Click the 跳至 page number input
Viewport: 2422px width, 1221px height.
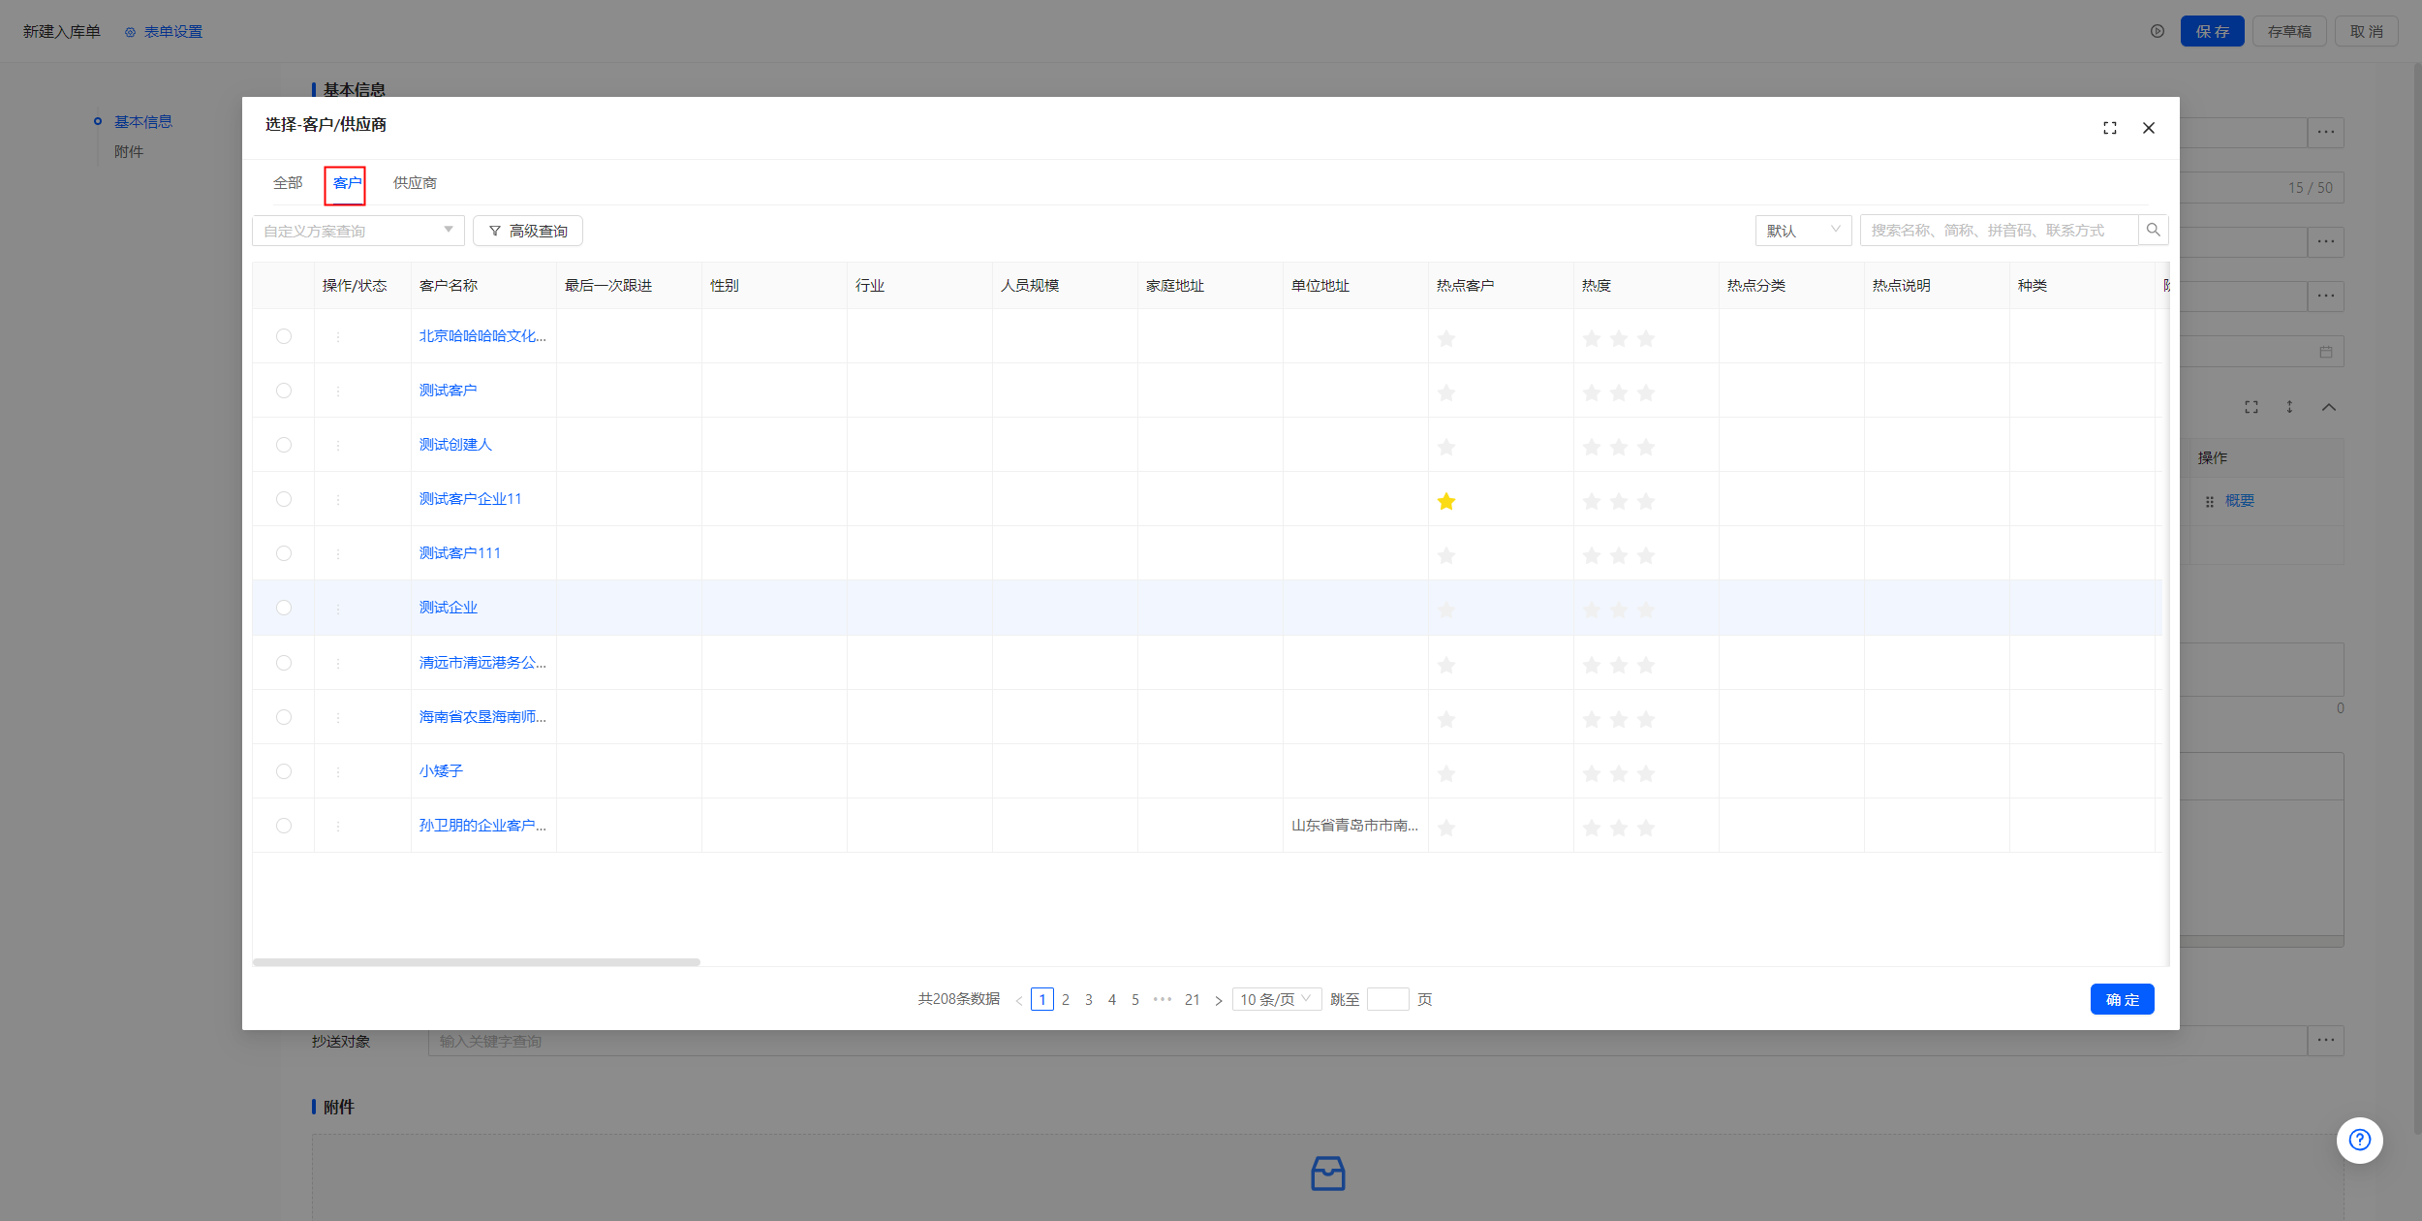click(1387, 999)
